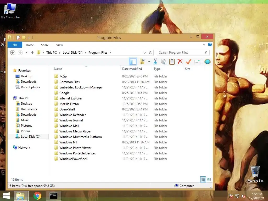Screen dimensions: 268x201
Task: Select Network in the navigation pane
Action: tap(24, 148)
